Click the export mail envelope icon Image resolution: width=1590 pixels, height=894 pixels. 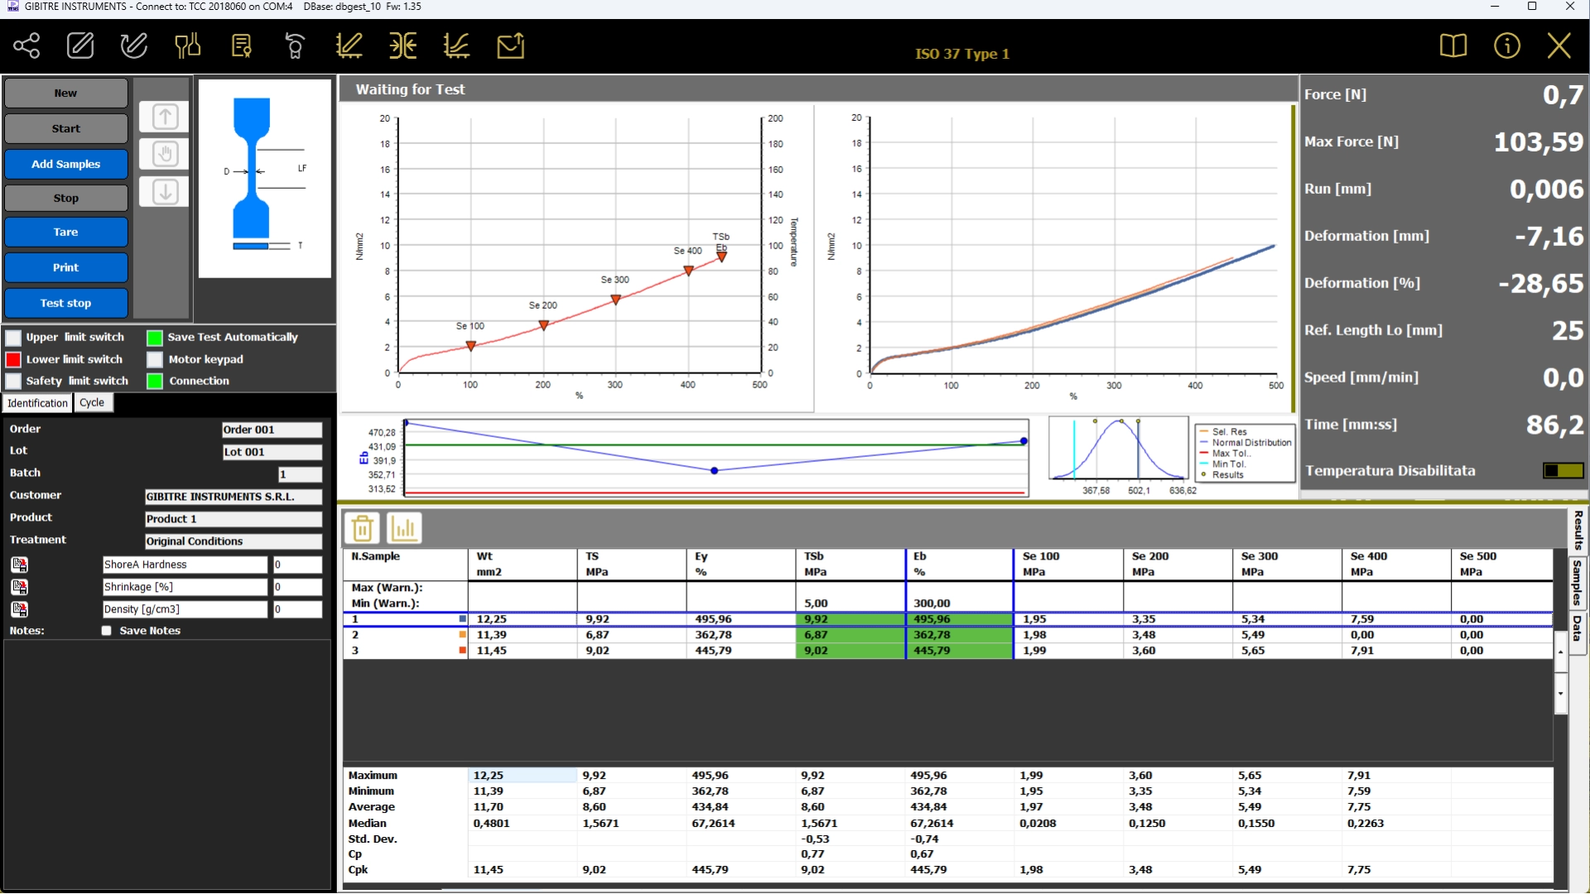tap(510, 46)
